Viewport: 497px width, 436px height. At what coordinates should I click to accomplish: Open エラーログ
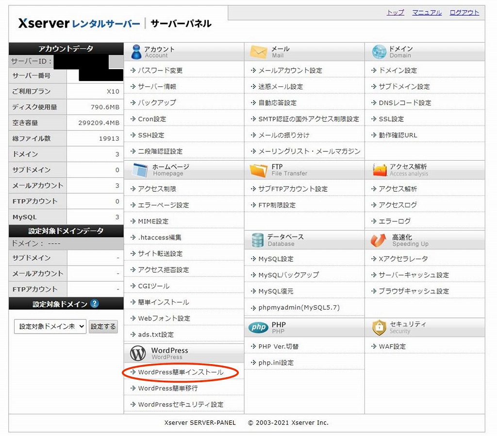click(x=395, y=221)
